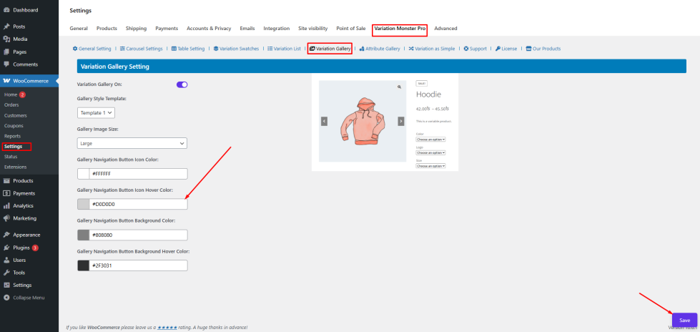The image size is (700, 332).
Task: Click the Marketing megaphone icon
Action: [x=6, y=218]
